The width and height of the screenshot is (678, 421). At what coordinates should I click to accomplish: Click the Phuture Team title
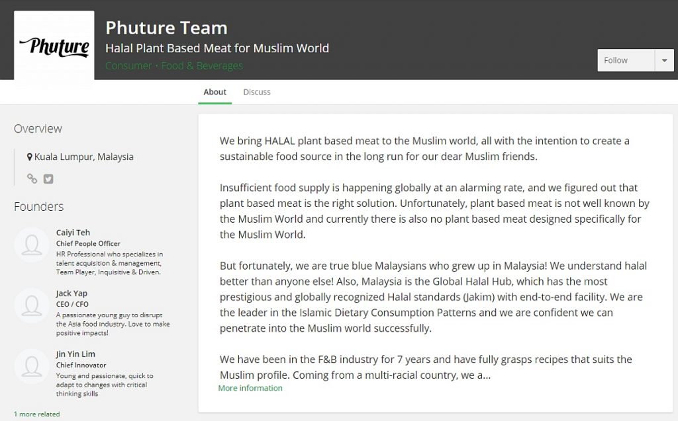166,28
